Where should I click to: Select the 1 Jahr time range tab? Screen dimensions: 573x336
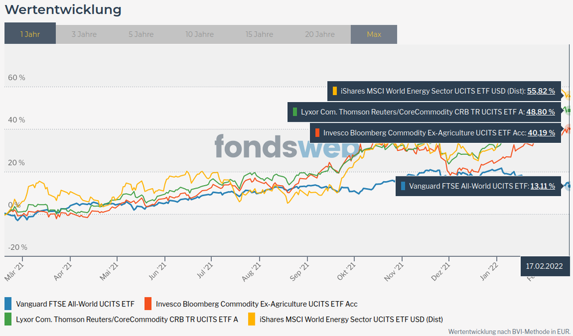click(30, 34)
